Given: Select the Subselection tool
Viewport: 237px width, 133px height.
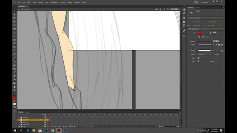Looking at the screenshot, I should tap(14, 14).
